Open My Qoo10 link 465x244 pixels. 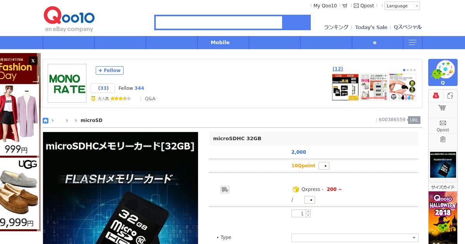[325, 6]
